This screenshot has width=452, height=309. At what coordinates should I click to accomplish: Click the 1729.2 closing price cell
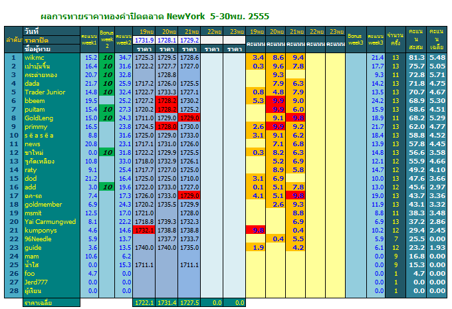(189, 40)
